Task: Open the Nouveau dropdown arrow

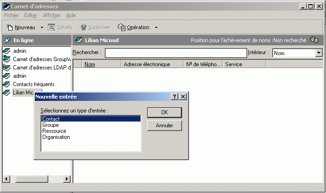Action: (x=42, y=28)
